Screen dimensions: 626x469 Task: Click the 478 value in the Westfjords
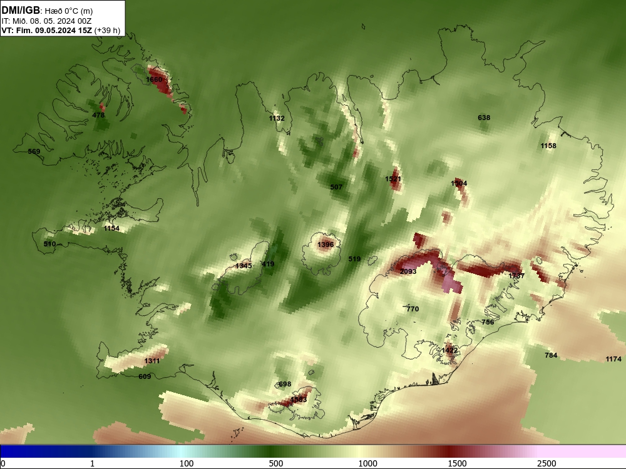click(98, 115)
